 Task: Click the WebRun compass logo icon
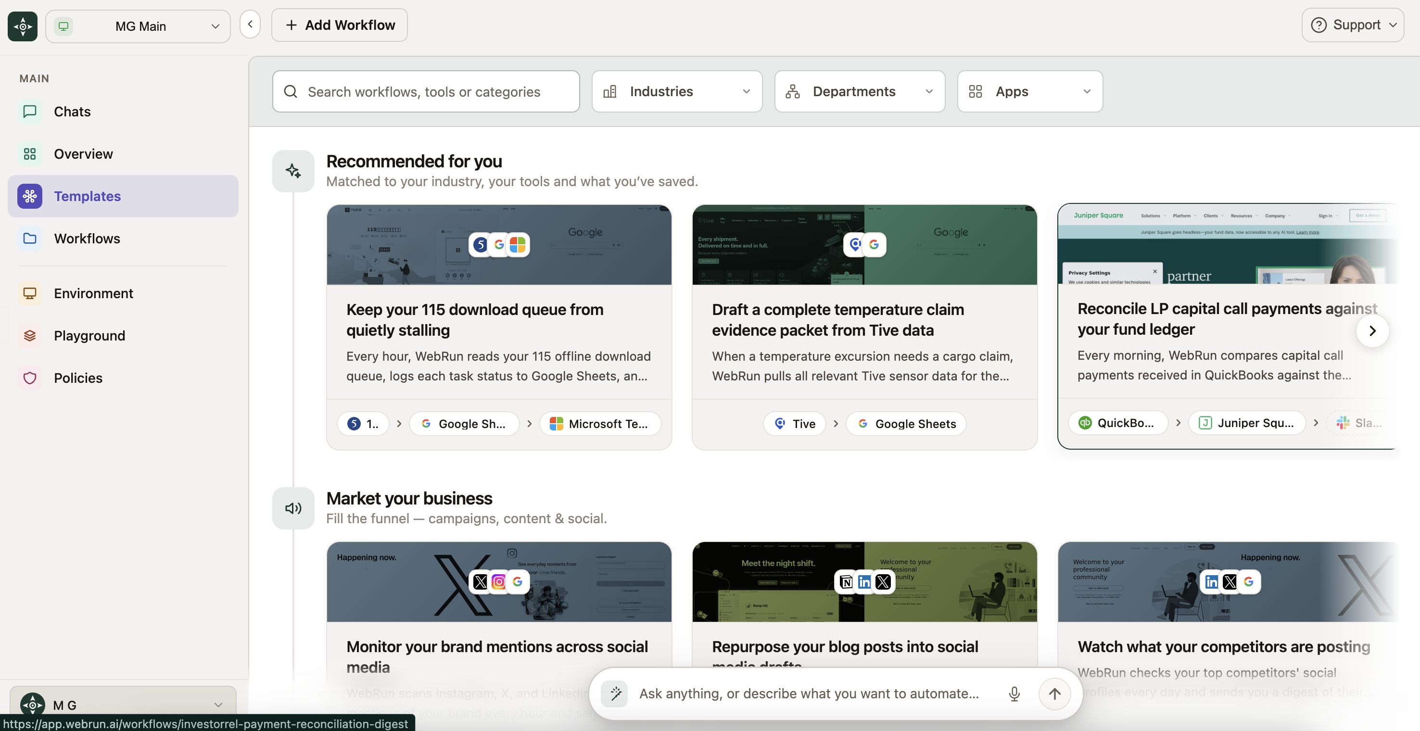tap(23, 26)
